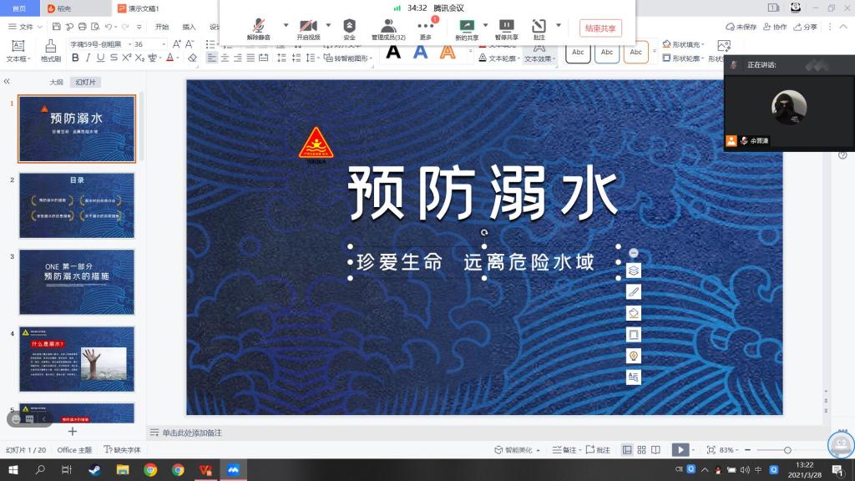Image resolution: width=855 pixels, height=481 pixels.
Task: Switch to slide sorter grid view
Action: [x=642, y=450]
